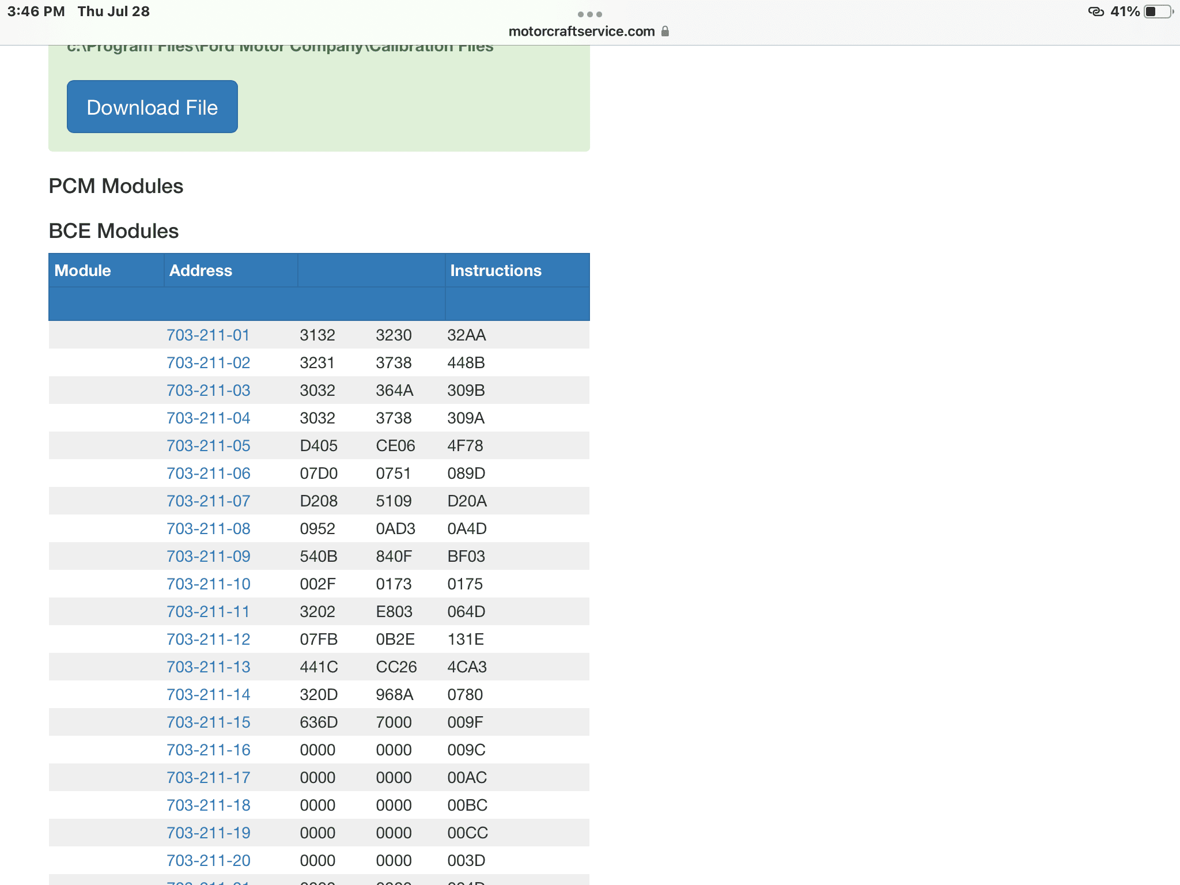The width and height of the screenshot is (1180, 885).
Task: Open the 703-211-12 module link
Action: click(208, 639)
